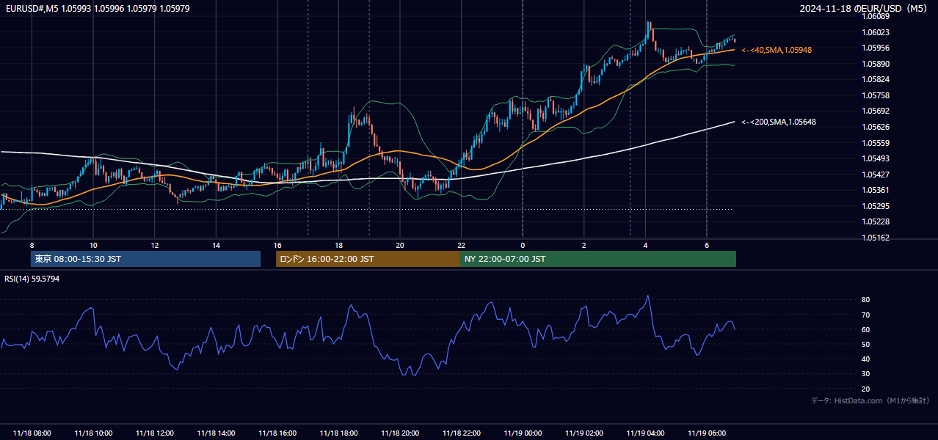Click the 11/18 18:00 bottom time label
Viewport: 938px width, 440px height.
pyautogui.click(x=338, y=433)
